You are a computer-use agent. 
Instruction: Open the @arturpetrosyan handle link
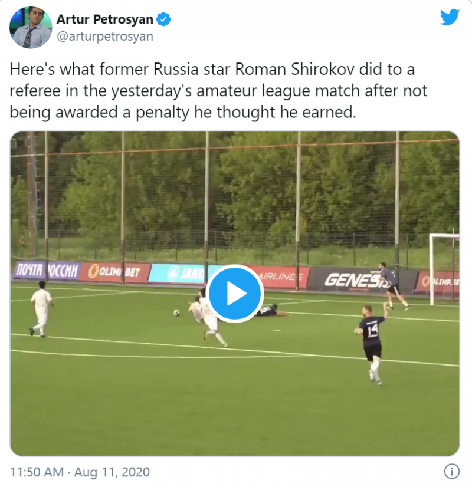pyautogui.click(x=104, y=37)
